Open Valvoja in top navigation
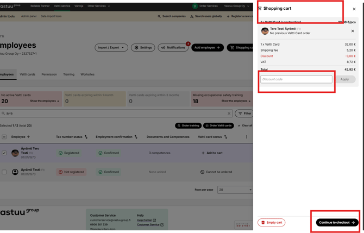 coord(79,6)
